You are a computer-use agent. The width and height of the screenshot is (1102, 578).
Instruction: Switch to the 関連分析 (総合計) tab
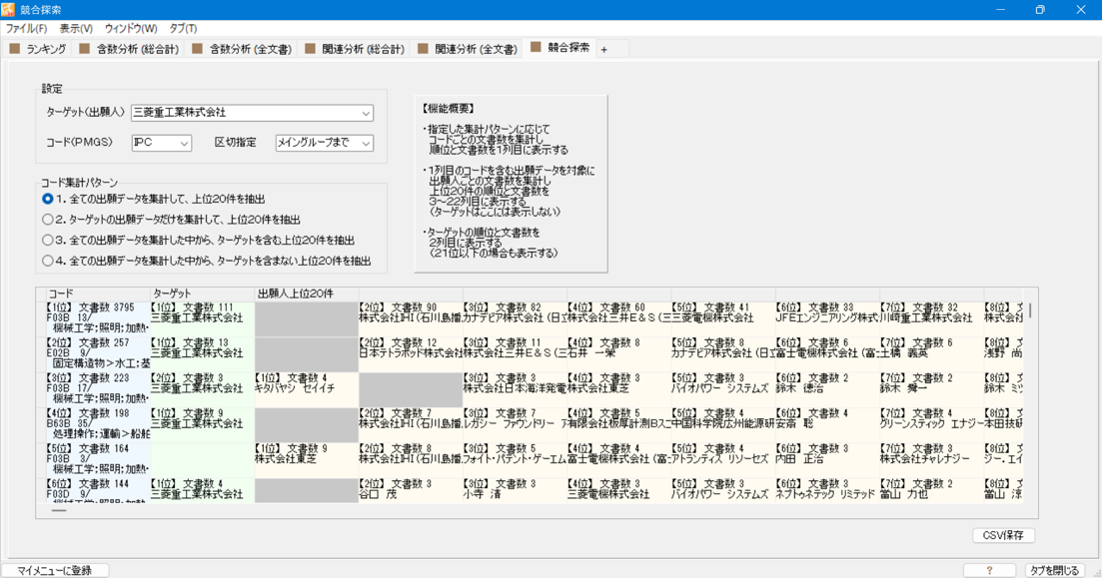coord(355,49)
